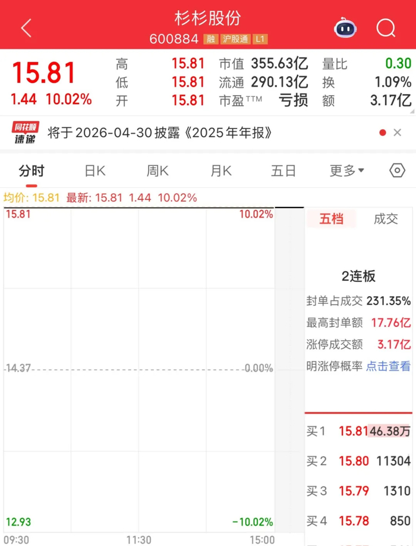
Task: Tap 最高封单额 17.76亿
Action: (x=358, y=322)
